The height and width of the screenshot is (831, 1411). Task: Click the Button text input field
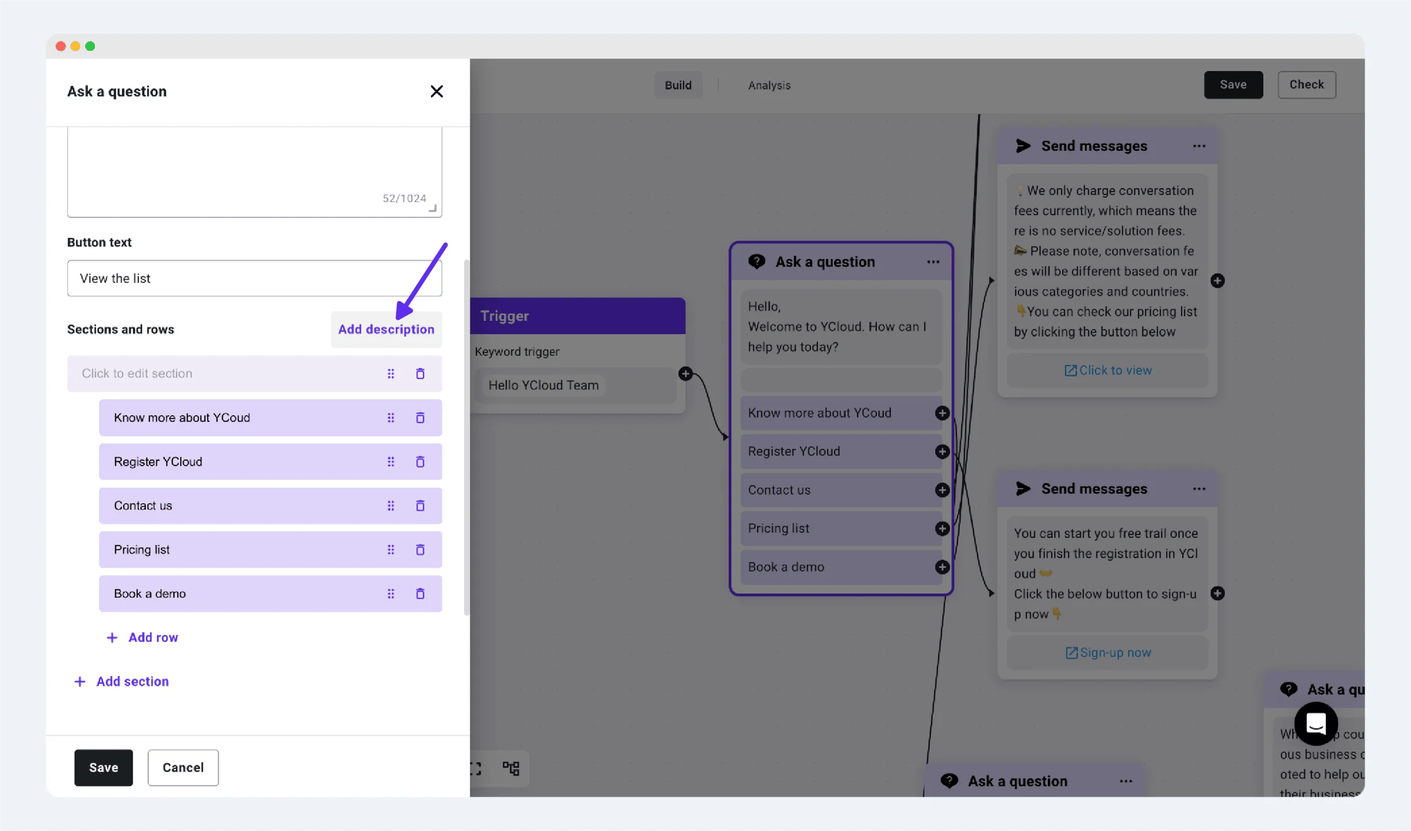[x=254, y=279]
